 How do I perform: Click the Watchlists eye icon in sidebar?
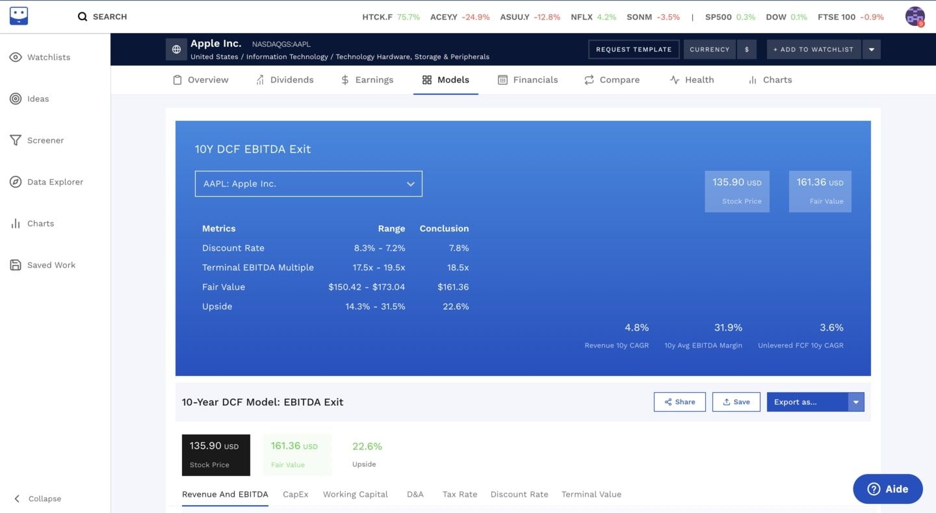[x=16, y=57]
